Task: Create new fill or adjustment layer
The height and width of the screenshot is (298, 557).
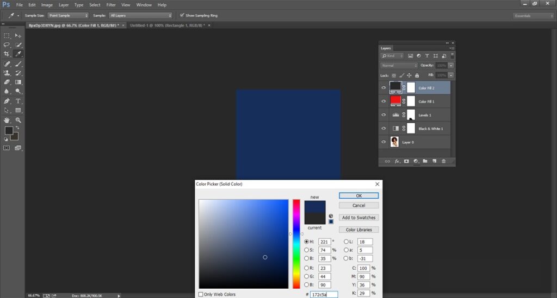Action: 416,161
